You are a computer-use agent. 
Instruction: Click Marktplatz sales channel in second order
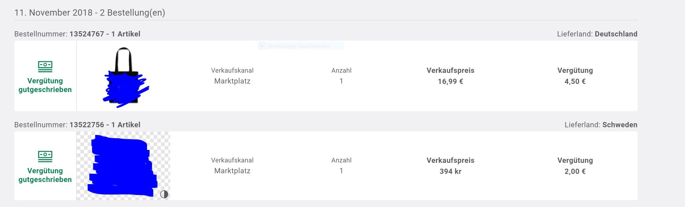click(232, 171)
